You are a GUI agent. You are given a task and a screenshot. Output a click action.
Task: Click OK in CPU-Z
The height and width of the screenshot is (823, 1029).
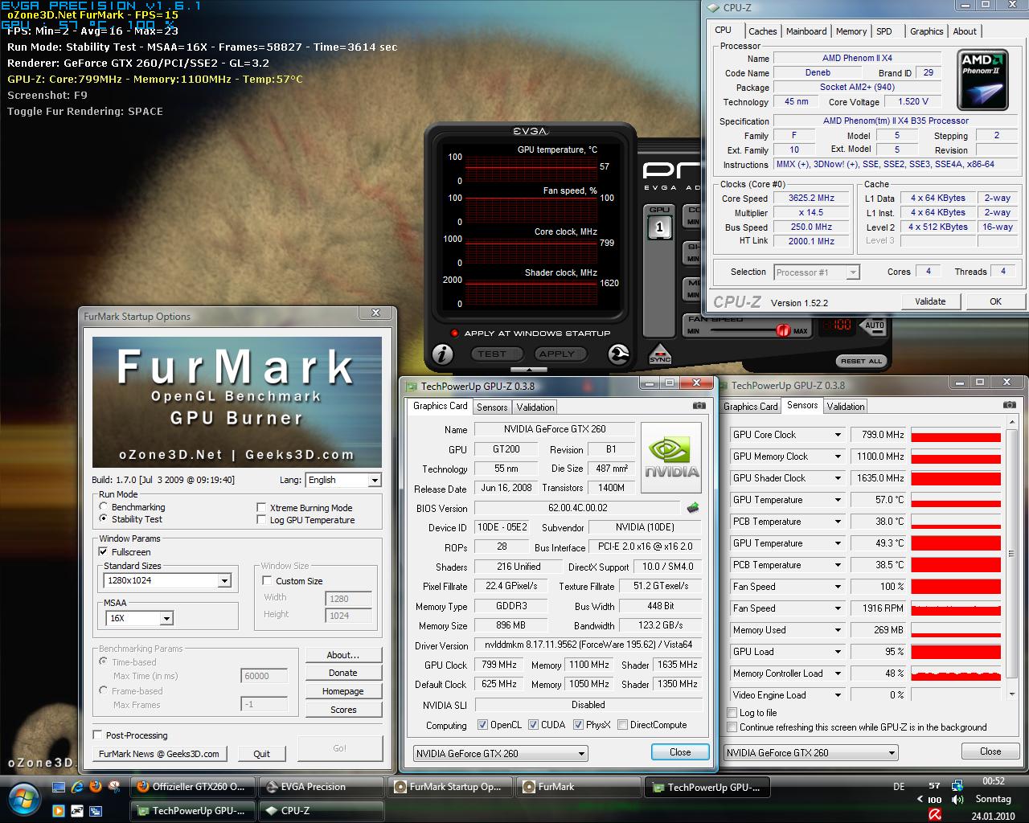[x=995, y=301]
